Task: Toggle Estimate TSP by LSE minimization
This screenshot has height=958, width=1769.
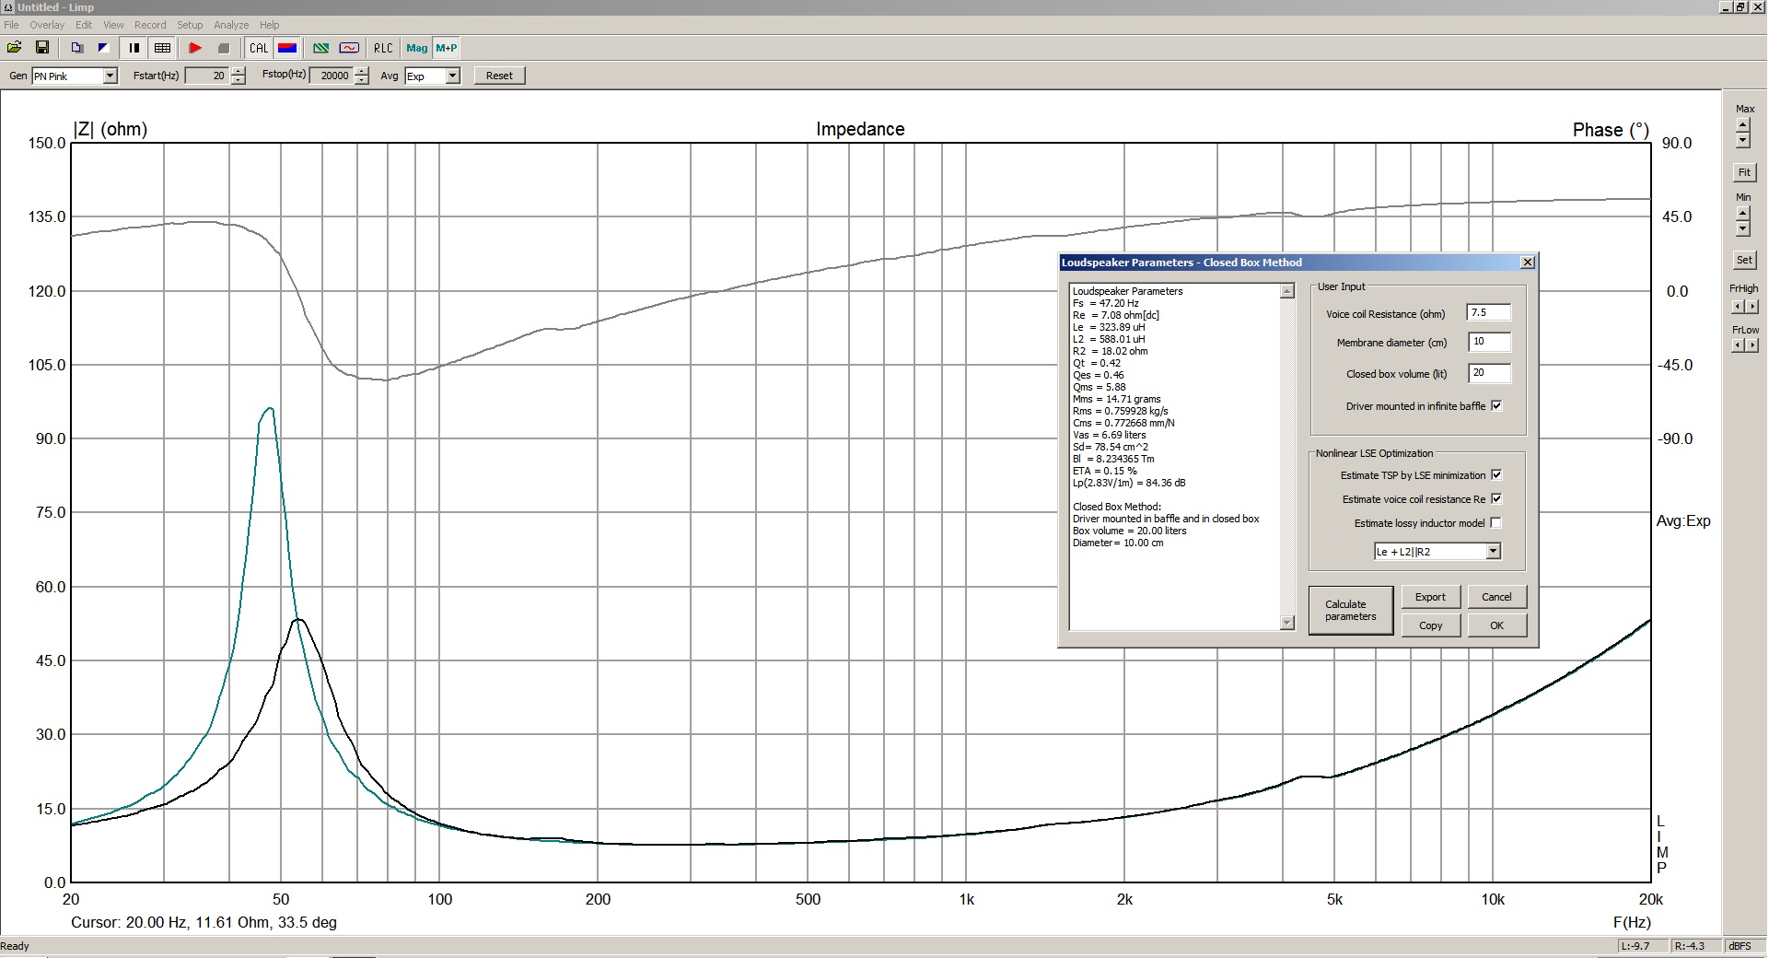Action: click(1496, 475)
